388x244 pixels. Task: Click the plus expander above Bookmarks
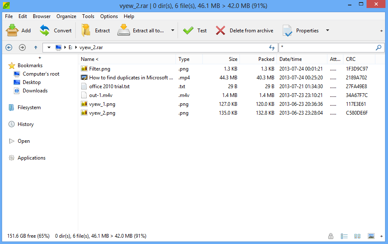click(x=40, y=58)
